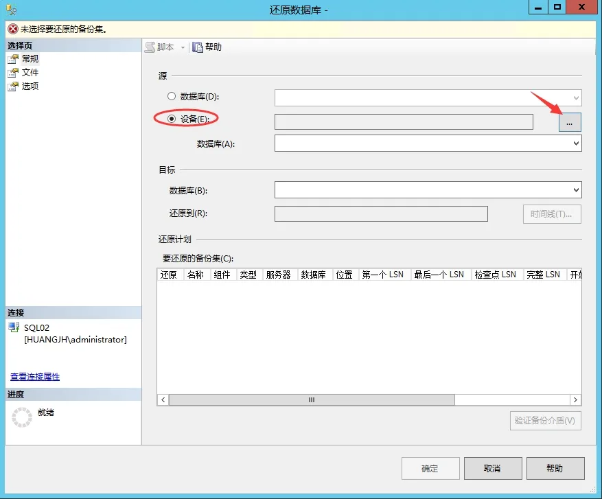Expand the source 数据库(D) combo box
The image size is (602, 499).
click(x=576, y=98)
